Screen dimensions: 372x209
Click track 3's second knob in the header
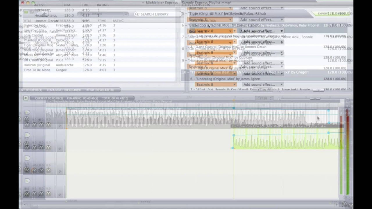34,170
